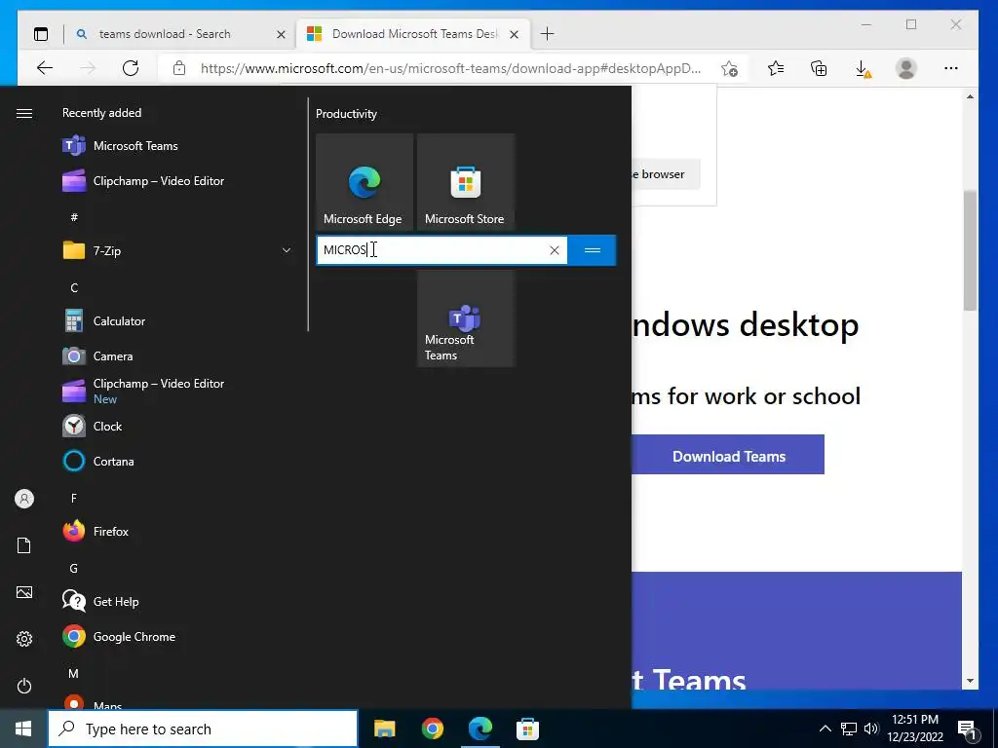This screenshot has width=998, height=748.
Task: Click the blue group drag handle button
Action: coord(592,250)
